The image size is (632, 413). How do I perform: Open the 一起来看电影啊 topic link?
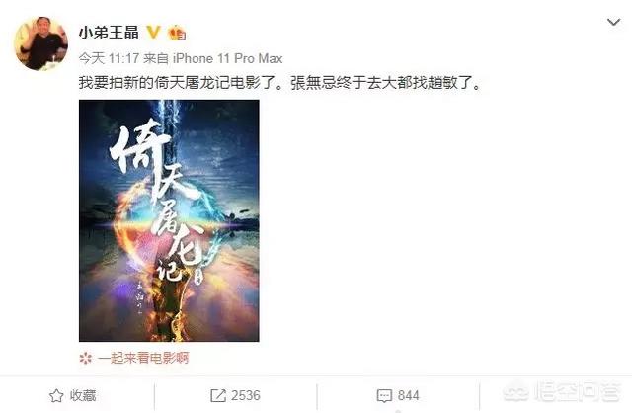[143, 358]
